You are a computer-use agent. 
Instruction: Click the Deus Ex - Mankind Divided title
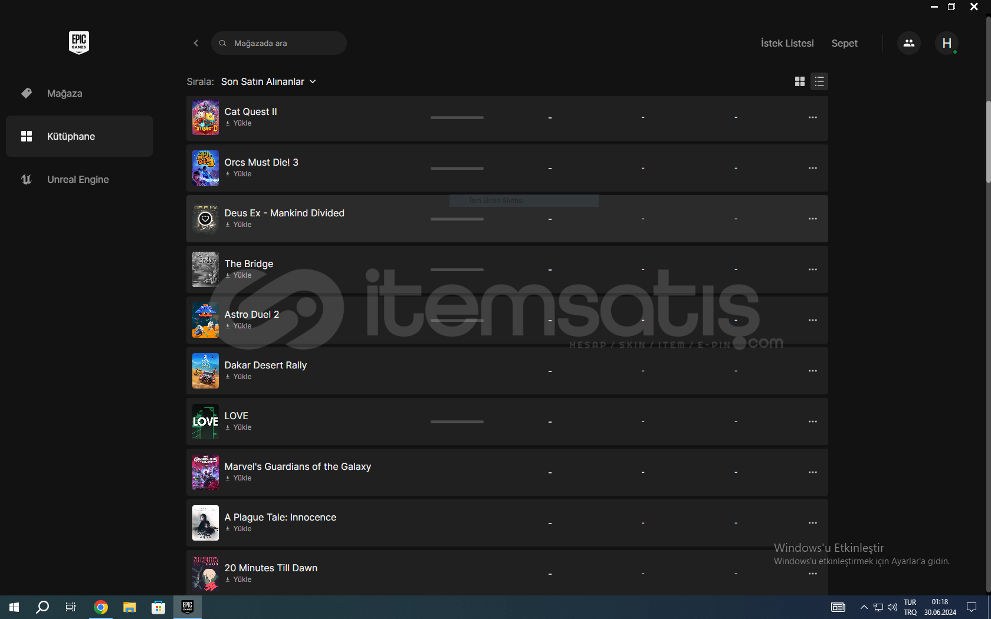coord(284,213)
